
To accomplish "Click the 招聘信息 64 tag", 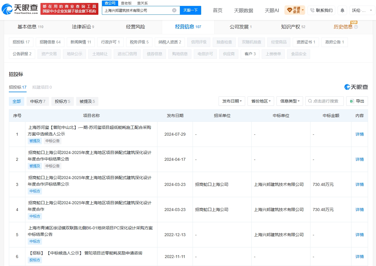I will pos(50,42).
